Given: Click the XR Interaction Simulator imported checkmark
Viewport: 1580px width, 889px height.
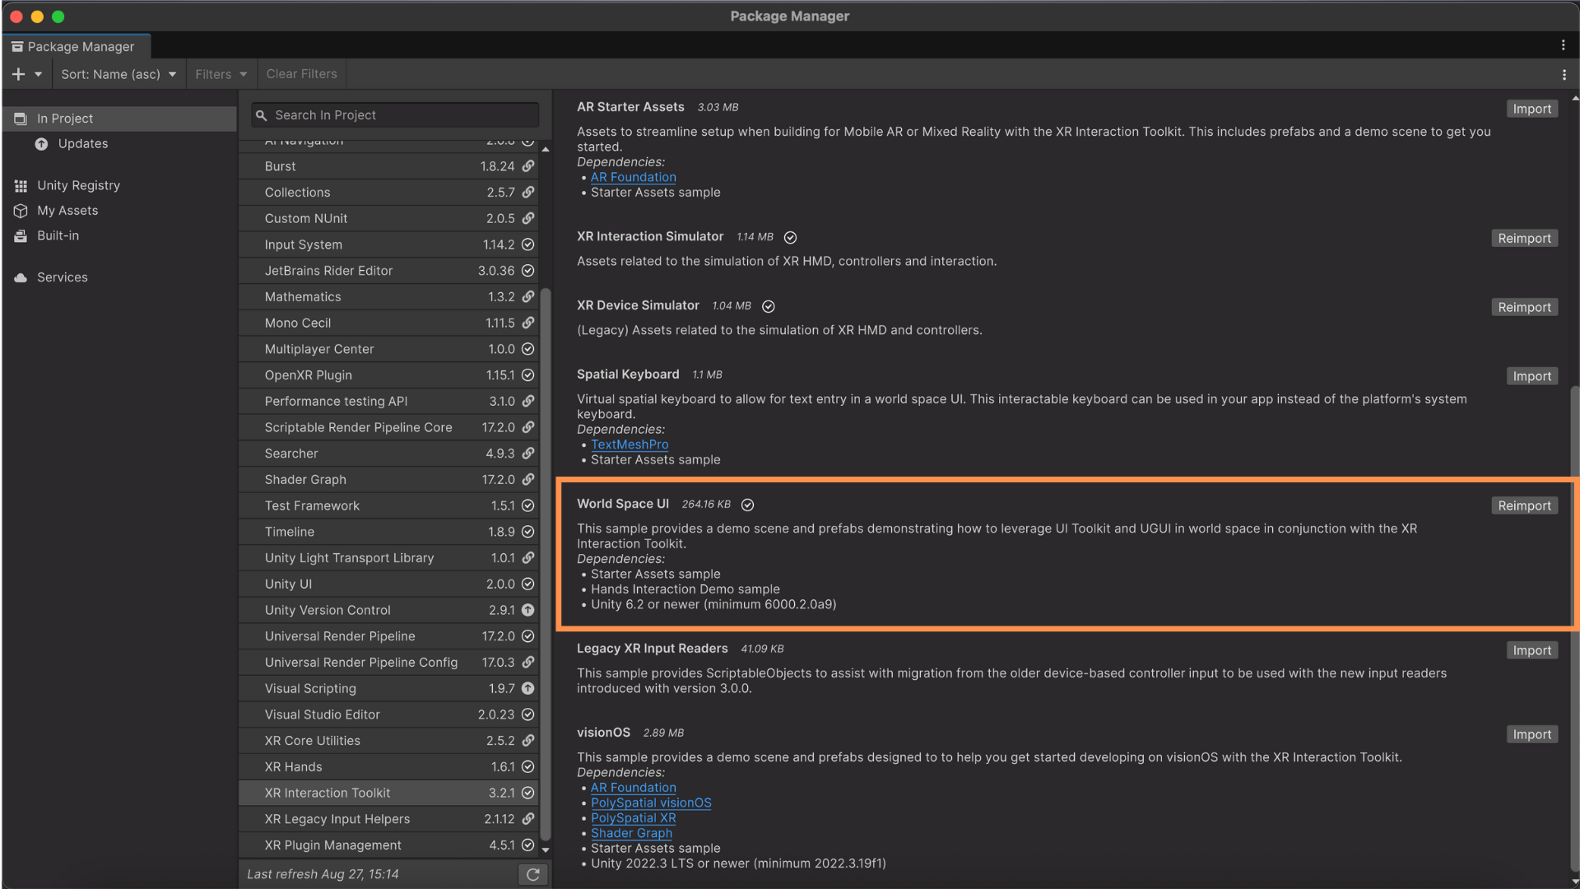Looking at the screenshot, I should click(790, 237).
